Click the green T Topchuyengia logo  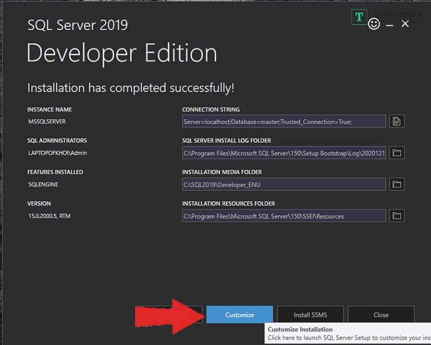coord(359,17)
